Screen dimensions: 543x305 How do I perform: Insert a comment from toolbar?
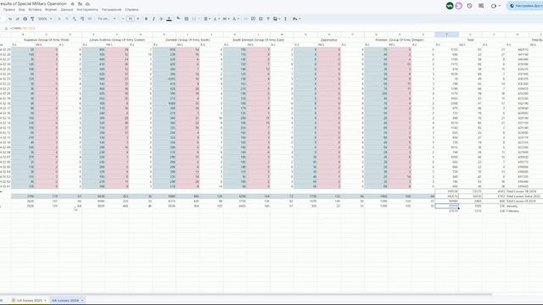click(253, 19)
